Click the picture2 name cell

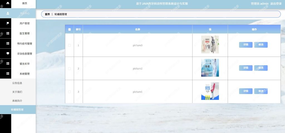coord(137,69)
